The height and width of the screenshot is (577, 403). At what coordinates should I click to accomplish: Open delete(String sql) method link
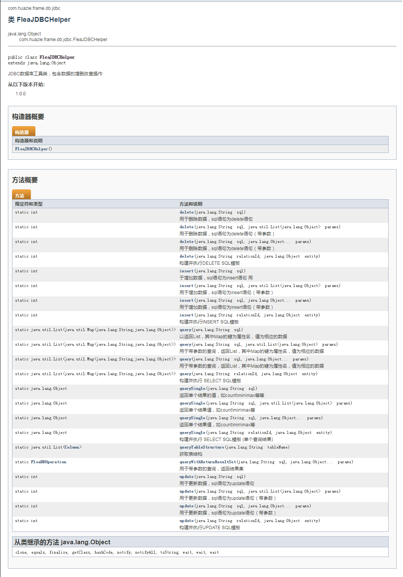click(x=187, y=212)
